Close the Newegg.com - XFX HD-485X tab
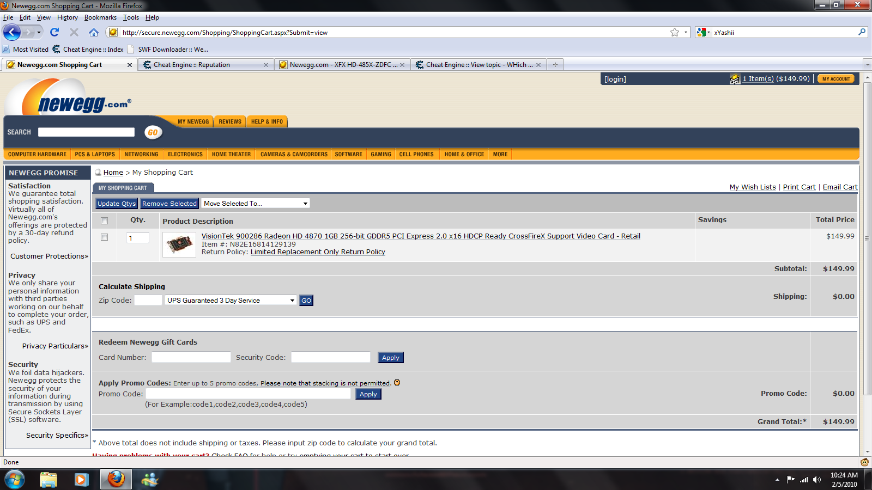The height and width of the screenshot is (490, 872). (x=402, y=65)
